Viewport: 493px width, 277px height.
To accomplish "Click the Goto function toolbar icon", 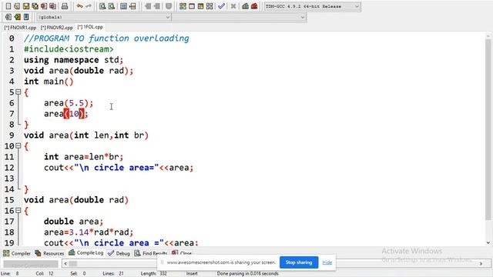I will [x=124, y=6].
